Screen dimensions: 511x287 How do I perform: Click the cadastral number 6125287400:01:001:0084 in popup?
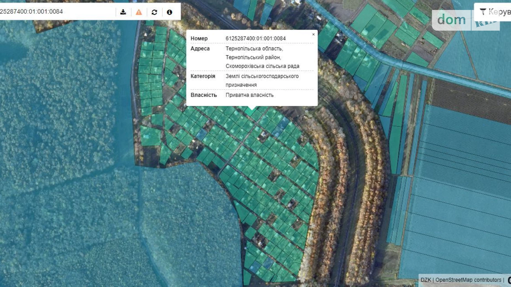(255, 39)
